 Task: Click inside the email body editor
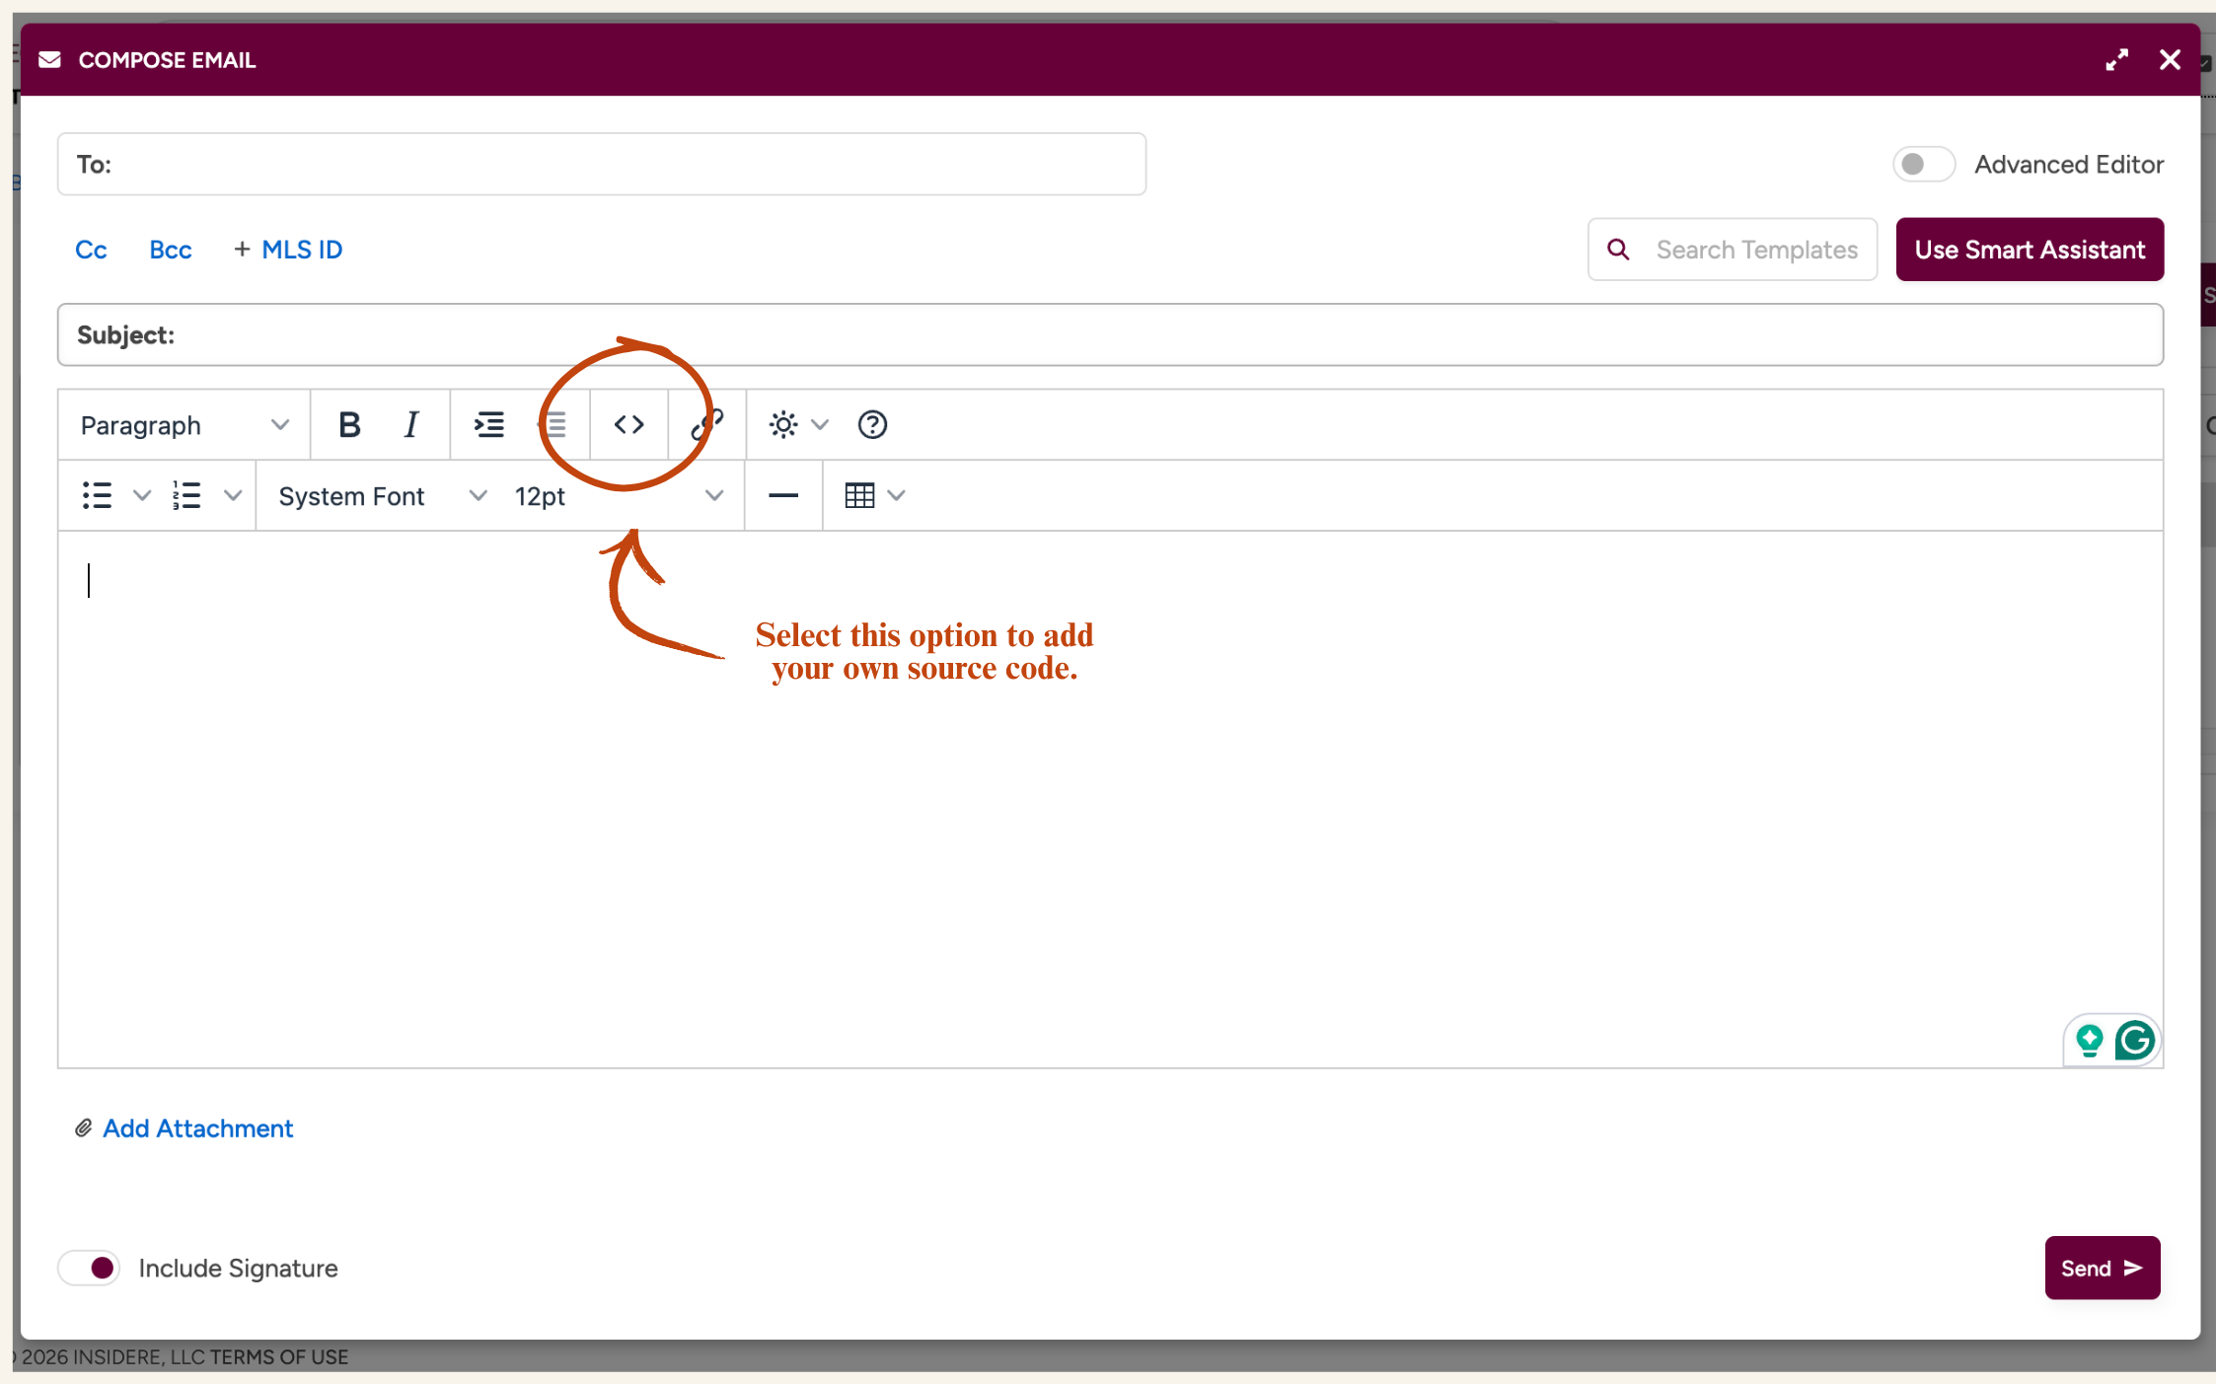1110,799
